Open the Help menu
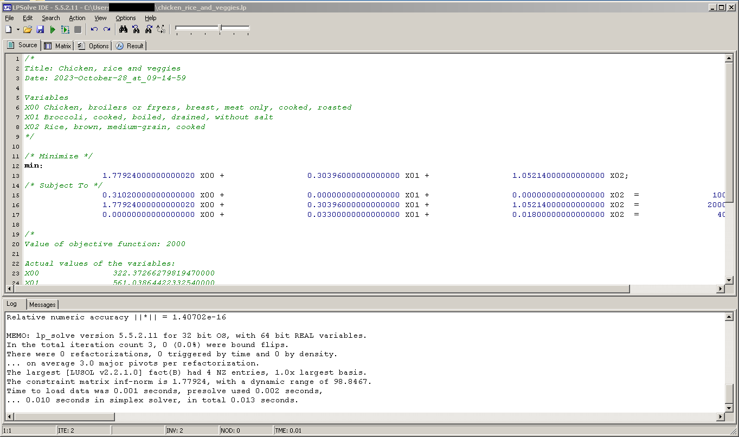Image resolution: width=739 pixels, height=437 pixels. pos(150,18)
